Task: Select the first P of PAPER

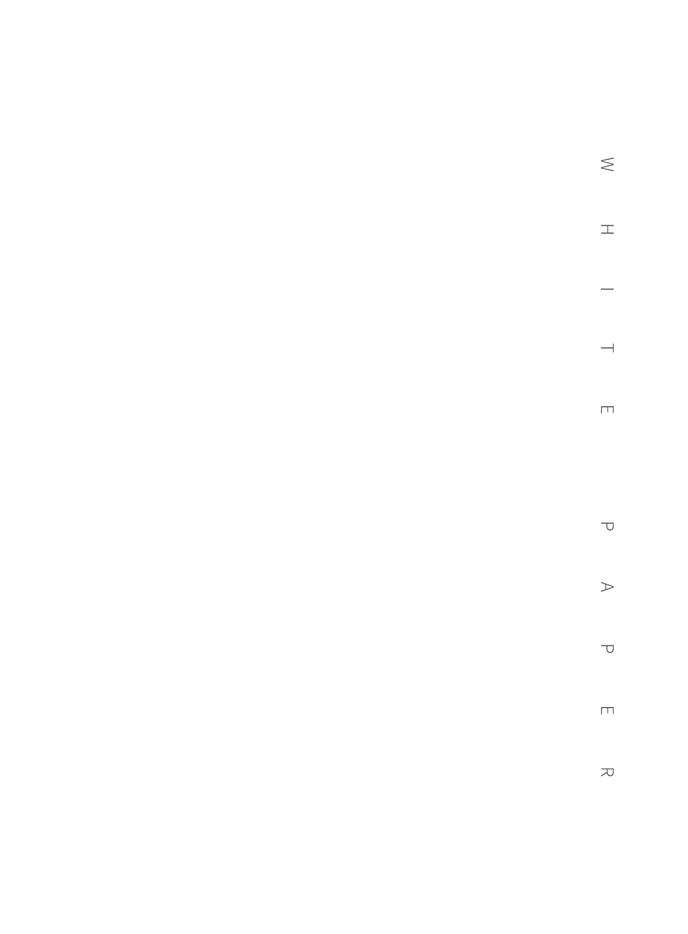Action: [607, 526]
